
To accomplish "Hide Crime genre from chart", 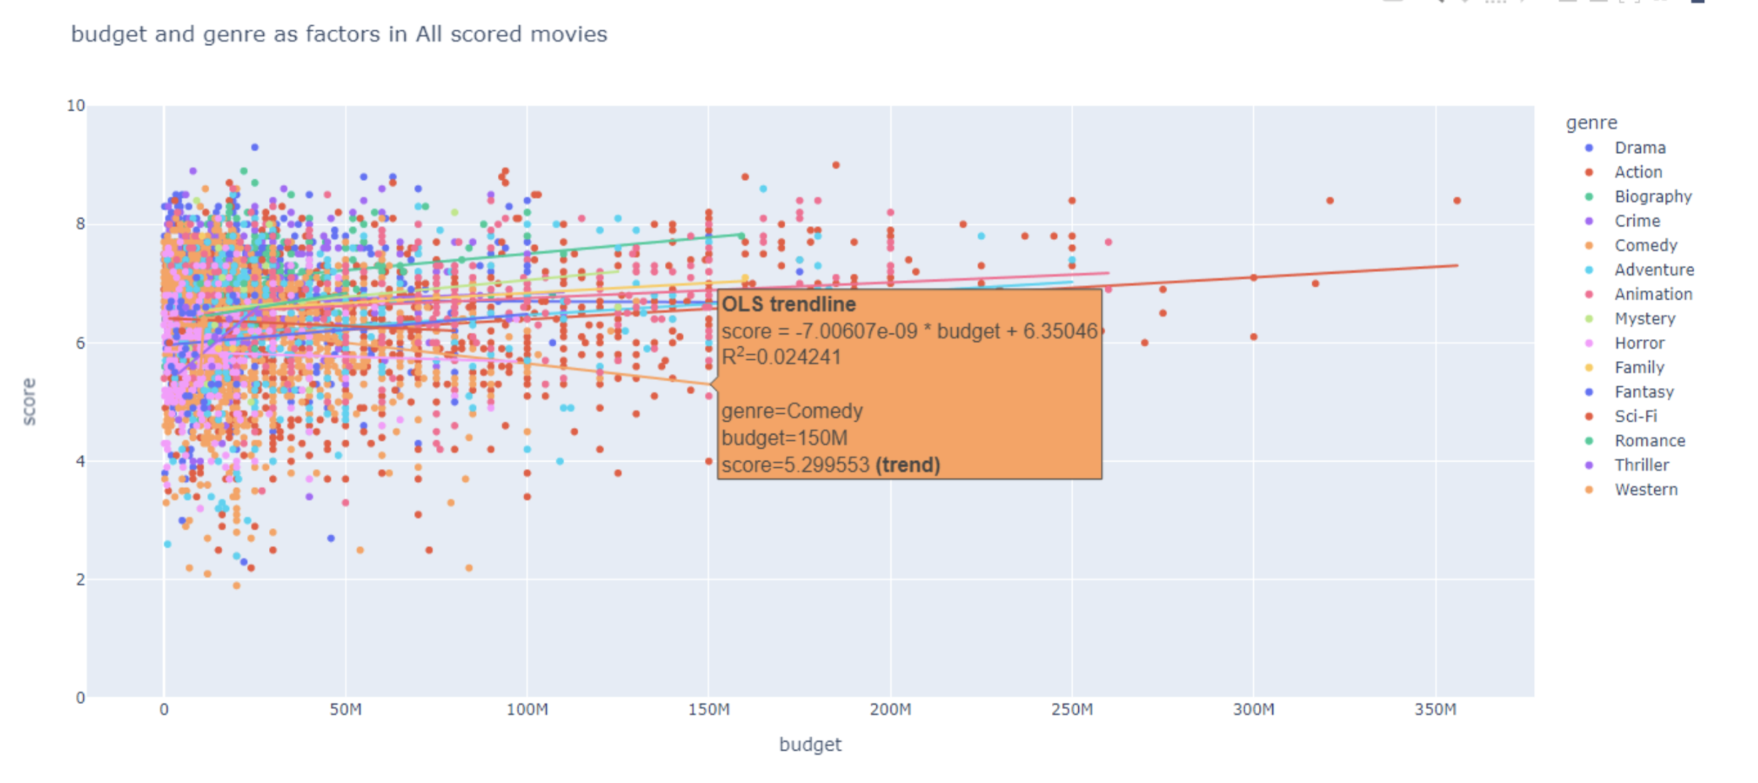I will coord(1636,221).
